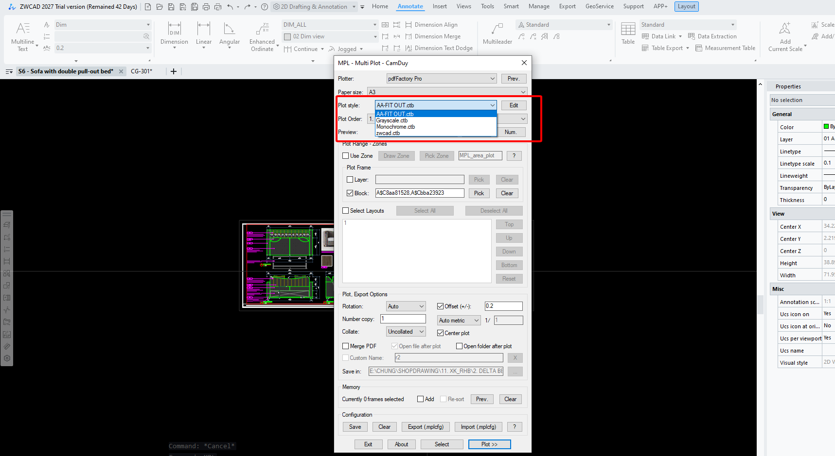Click the green Color swatch in Properties
835x456 pixels.
826,126
